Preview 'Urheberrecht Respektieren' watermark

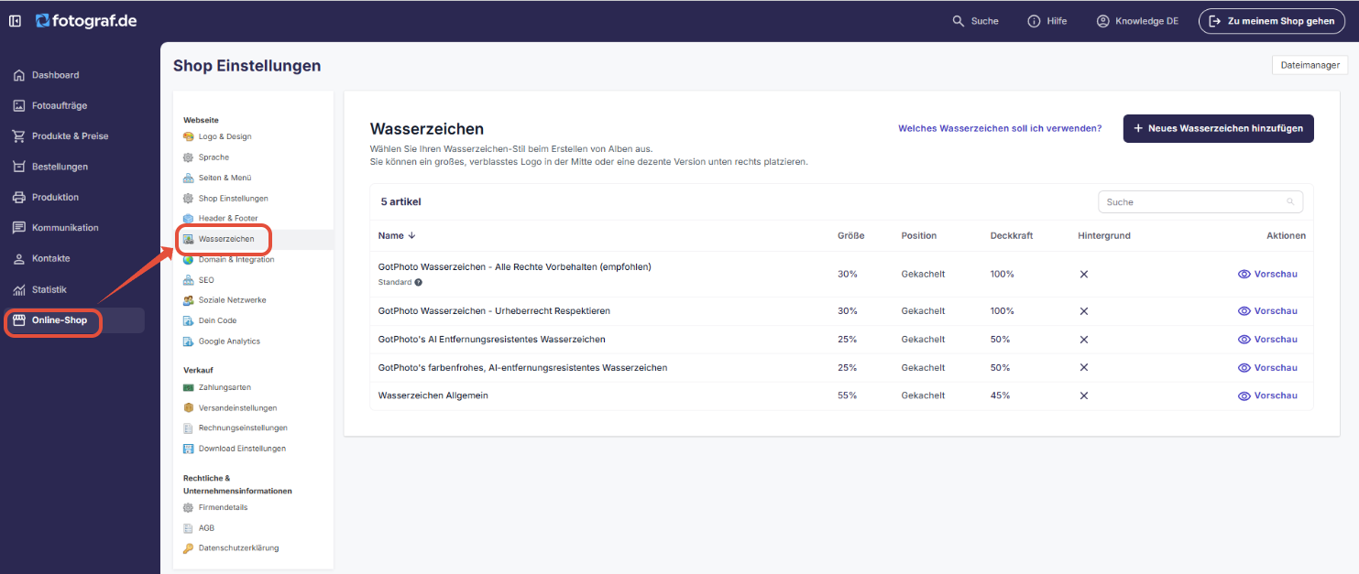(x=1267, y=311)
